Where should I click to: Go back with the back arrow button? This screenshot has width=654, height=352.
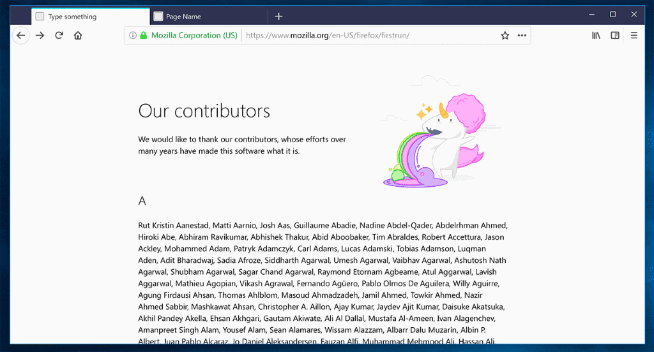tap(20, 36)
